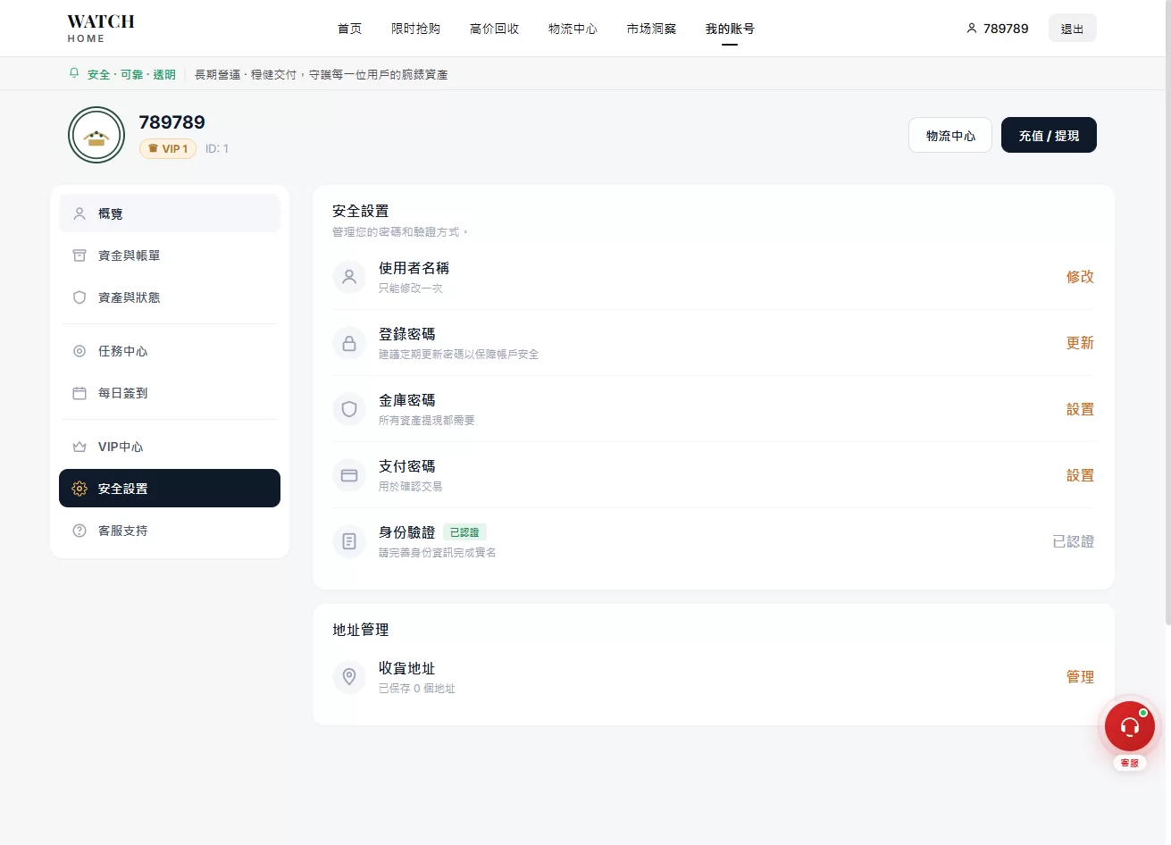This screenshot has height=845, width=1171.
Task: Click the archive box icon for 資金與帳單
Action: (79, 255)
